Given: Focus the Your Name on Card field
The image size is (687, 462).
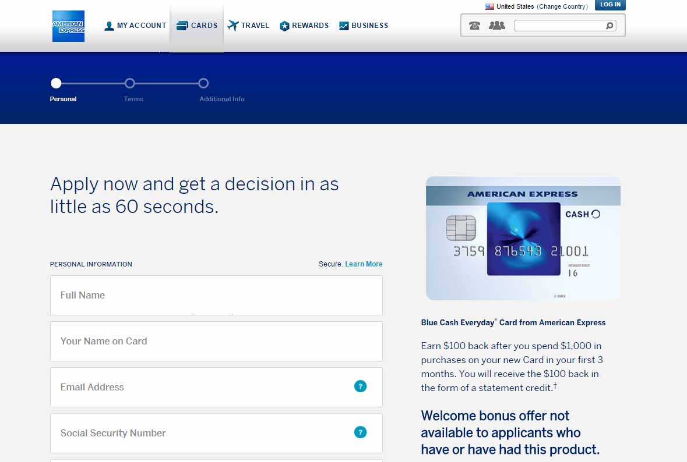Looking at the screenshot, I should [x=216, y=341].
